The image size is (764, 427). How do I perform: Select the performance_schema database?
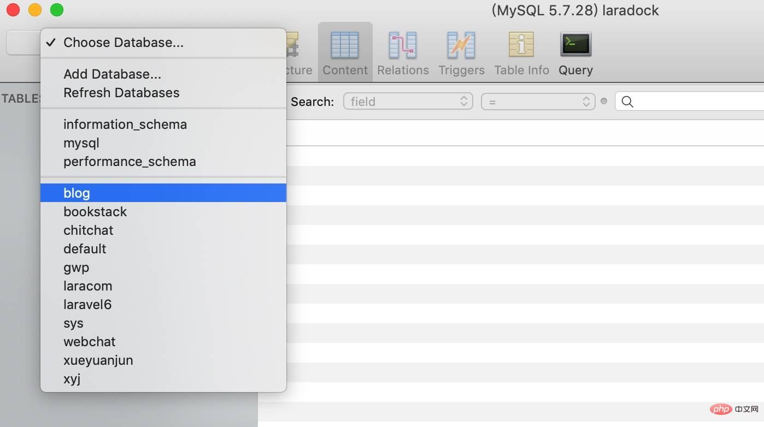tap(163, 162)
